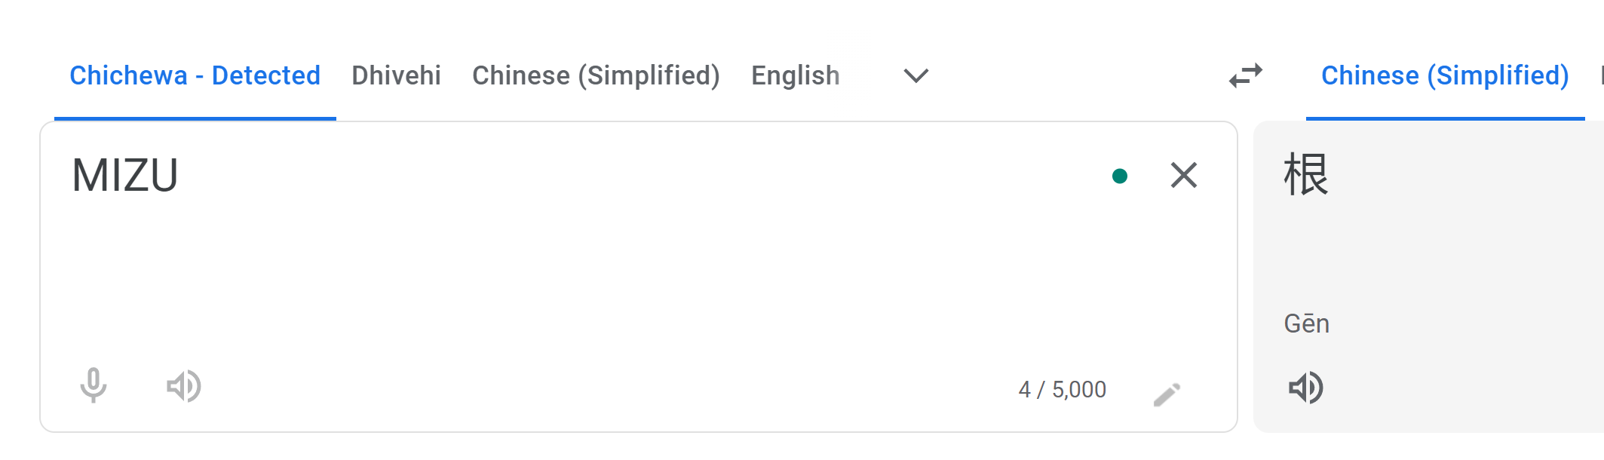1604x460 pixels.
Task: Listen to the source text MIZU
Action: pos(184,386)
